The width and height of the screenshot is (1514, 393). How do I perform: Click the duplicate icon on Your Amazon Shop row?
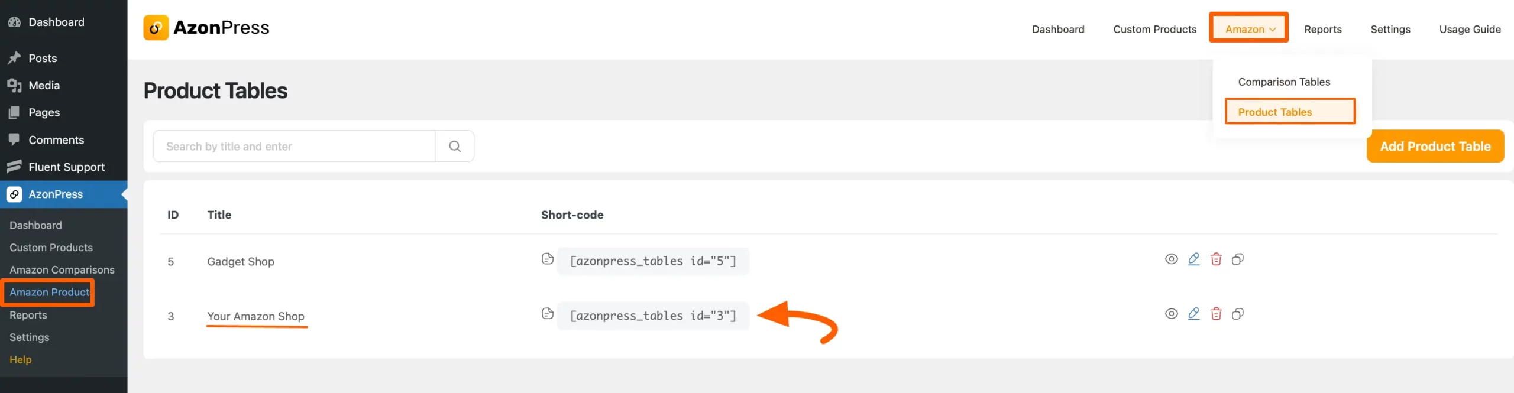point(1238,314)
